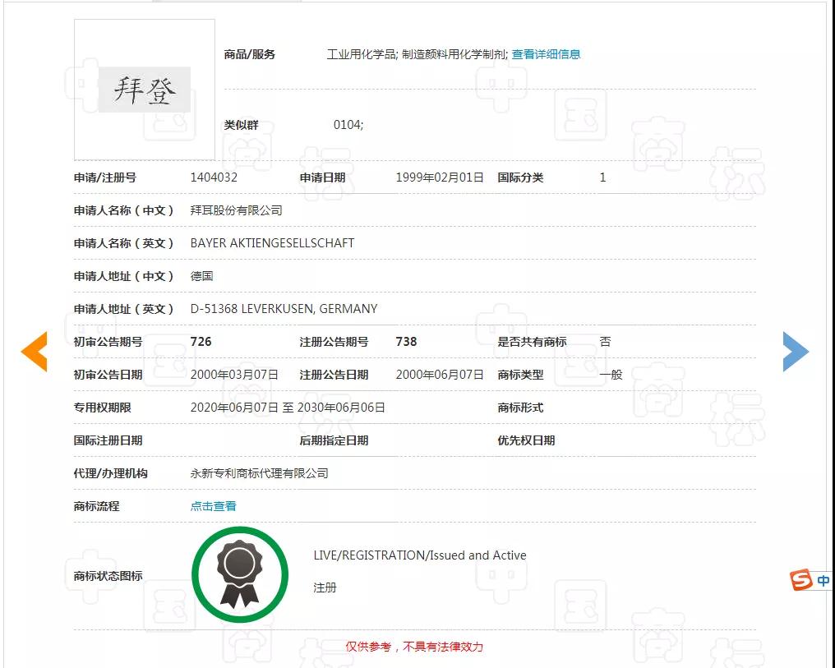Select exclusive right period 2020年06月07日 至 2030年06月06日
Viewport: 835px width, 668px height.
click(x=288, y=408)
